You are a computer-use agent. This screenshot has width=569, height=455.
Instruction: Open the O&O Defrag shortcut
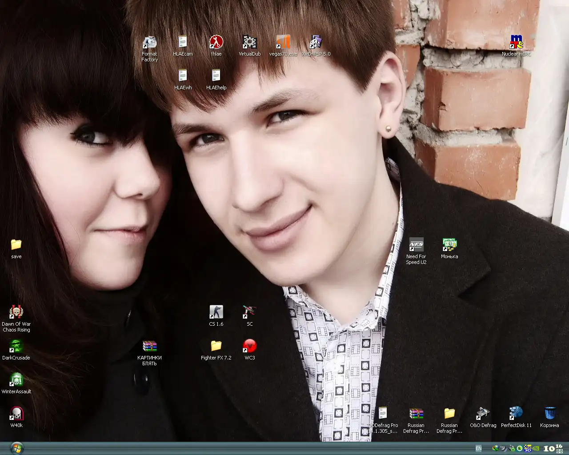click(x=483, y=414)
